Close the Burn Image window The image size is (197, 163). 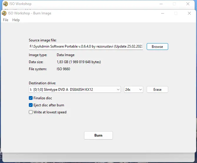[189, 13]
